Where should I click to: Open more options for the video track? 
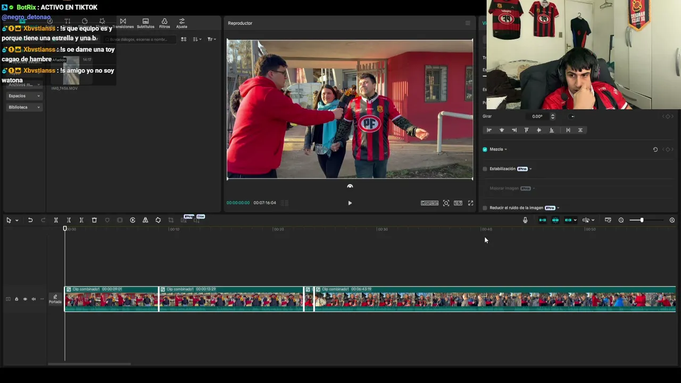[x=42, y=299]
